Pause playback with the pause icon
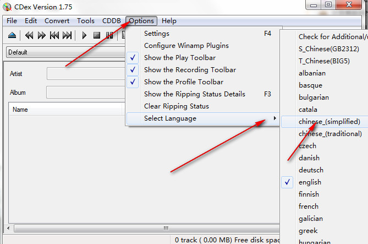 tap(109, 35)
